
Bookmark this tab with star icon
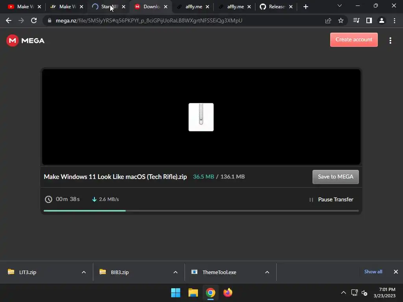click(341, 20)
